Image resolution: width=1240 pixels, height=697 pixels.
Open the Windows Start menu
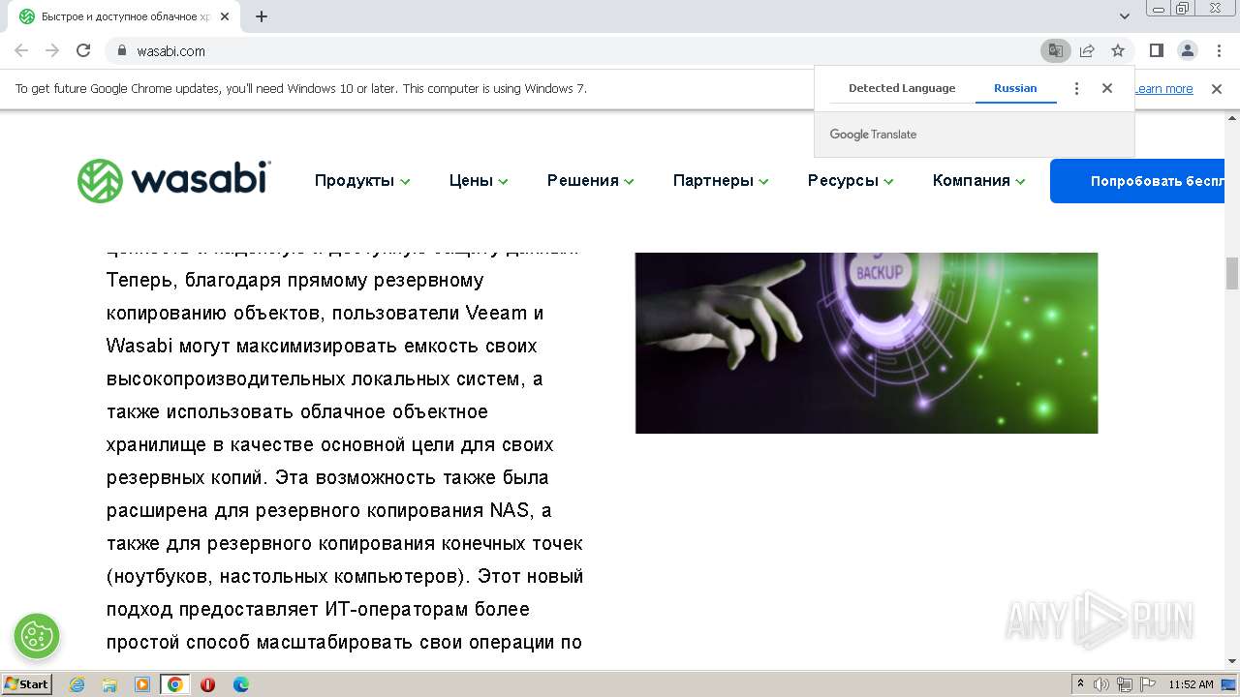point(26,683)
